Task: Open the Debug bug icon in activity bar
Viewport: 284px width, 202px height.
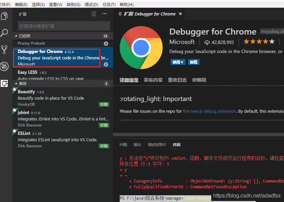Action: [x=4, y=66]
